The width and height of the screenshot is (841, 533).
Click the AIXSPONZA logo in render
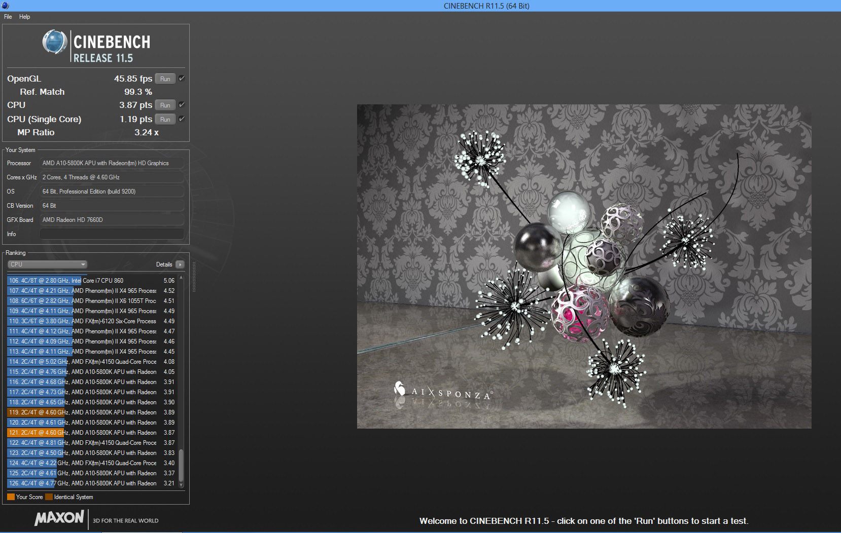click(442, 392)
